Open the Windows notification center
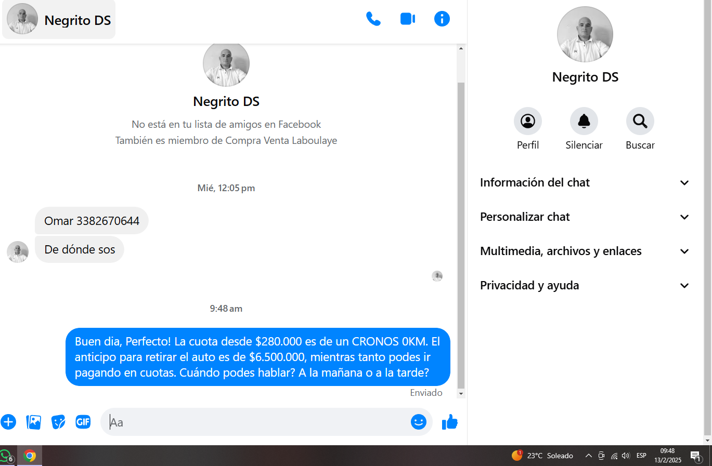This screenshot has width=712, height=466. [x=696, y=456]
